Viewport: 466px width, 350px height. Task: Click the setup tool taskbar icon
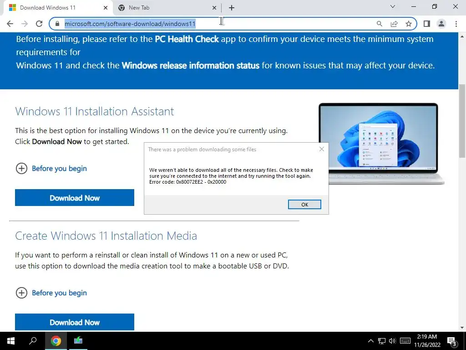[x=78, y=341]
